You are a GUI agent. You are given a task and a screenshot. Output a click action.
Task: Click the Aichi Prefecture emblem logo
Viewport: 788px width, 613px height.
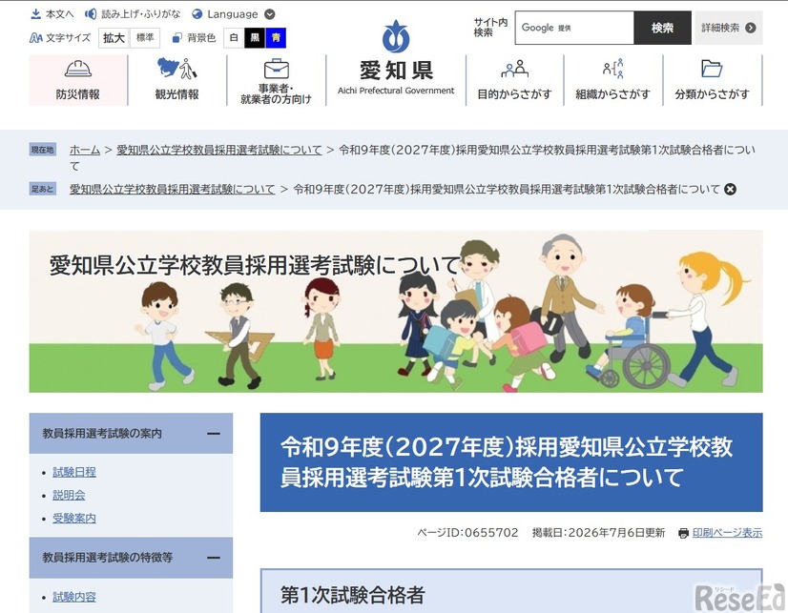pos(396,36)
